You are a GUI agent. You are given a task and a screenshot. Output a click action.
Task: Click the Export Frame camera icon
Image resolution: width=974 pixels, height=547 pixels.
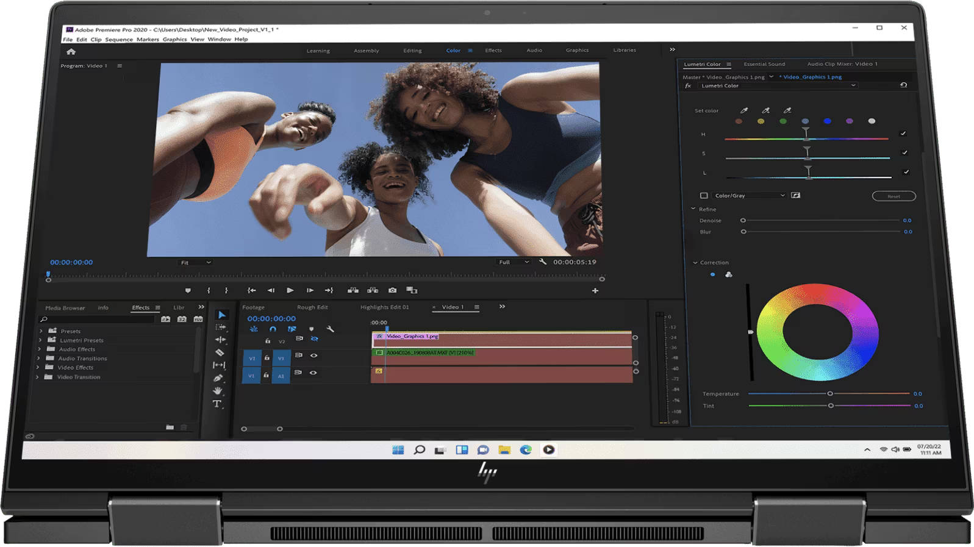coord(392,290)
